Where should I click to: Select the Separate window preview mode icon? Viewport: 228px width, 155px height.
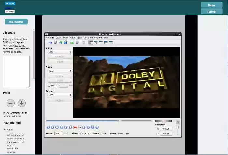coord(111,43)
